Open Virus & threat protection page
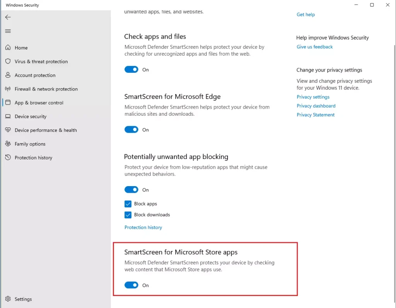This screenshot has height=308, width=396. coord(56,62)
